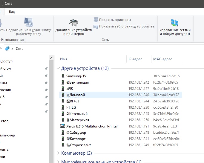This screenshot has height=163, width=204.
Task: Collapse the Другие устройства (12) group
Action: coord(59,68)
